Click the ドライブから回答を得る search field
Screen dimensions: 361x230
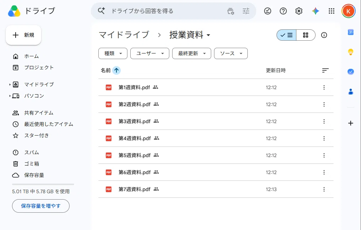pos(142,11)
